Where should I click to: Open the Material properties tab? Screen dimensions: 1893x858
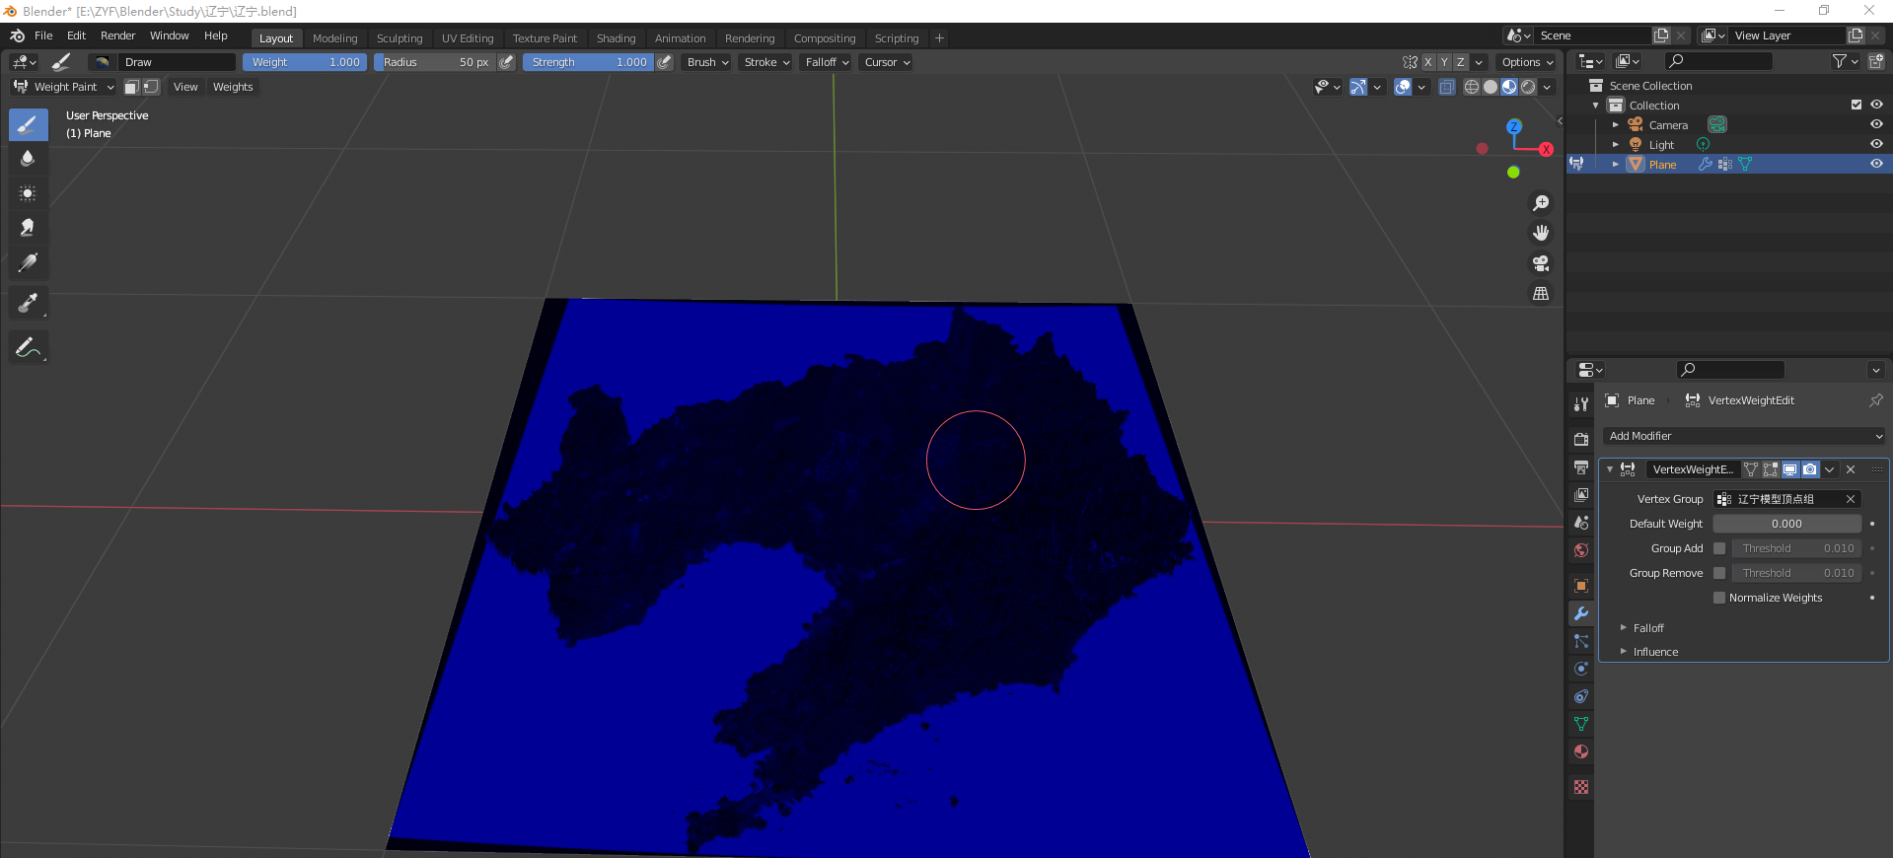click(1581, 751)
